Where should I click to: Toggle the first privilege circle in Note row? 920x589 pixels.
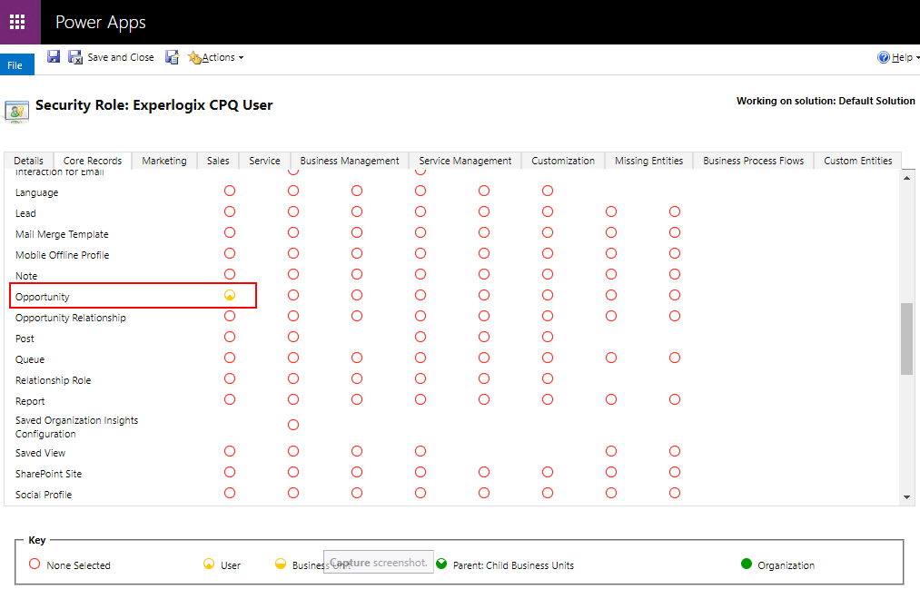pos(230,274)
